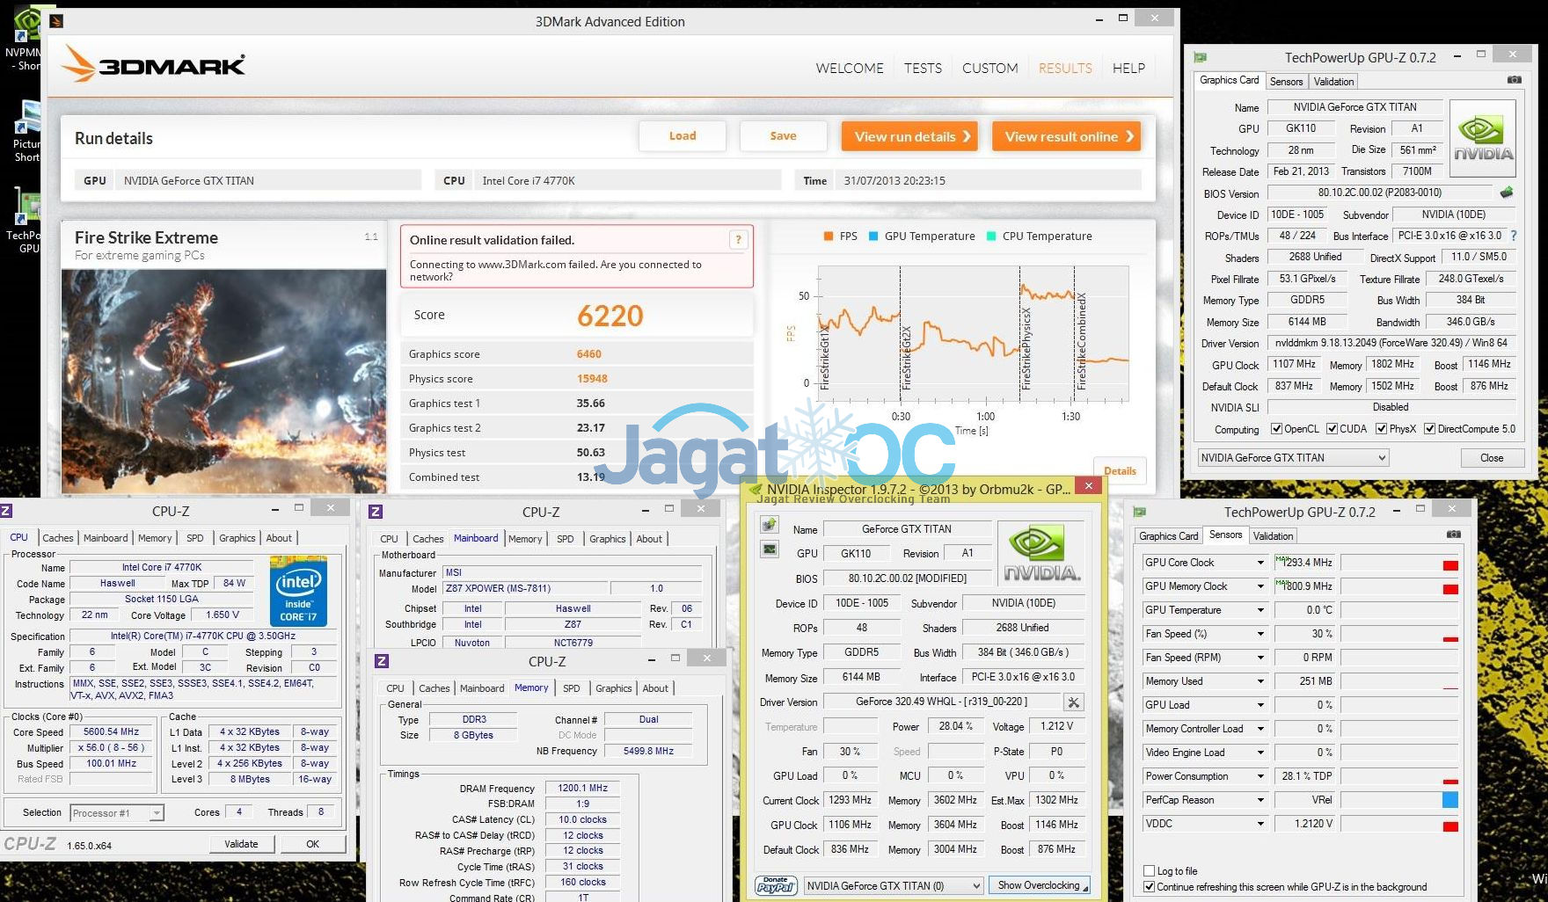Toggle the DirectCompute 5.0 checkbox in GPU-Z

pyautogui.click(x=1430, y=429)
